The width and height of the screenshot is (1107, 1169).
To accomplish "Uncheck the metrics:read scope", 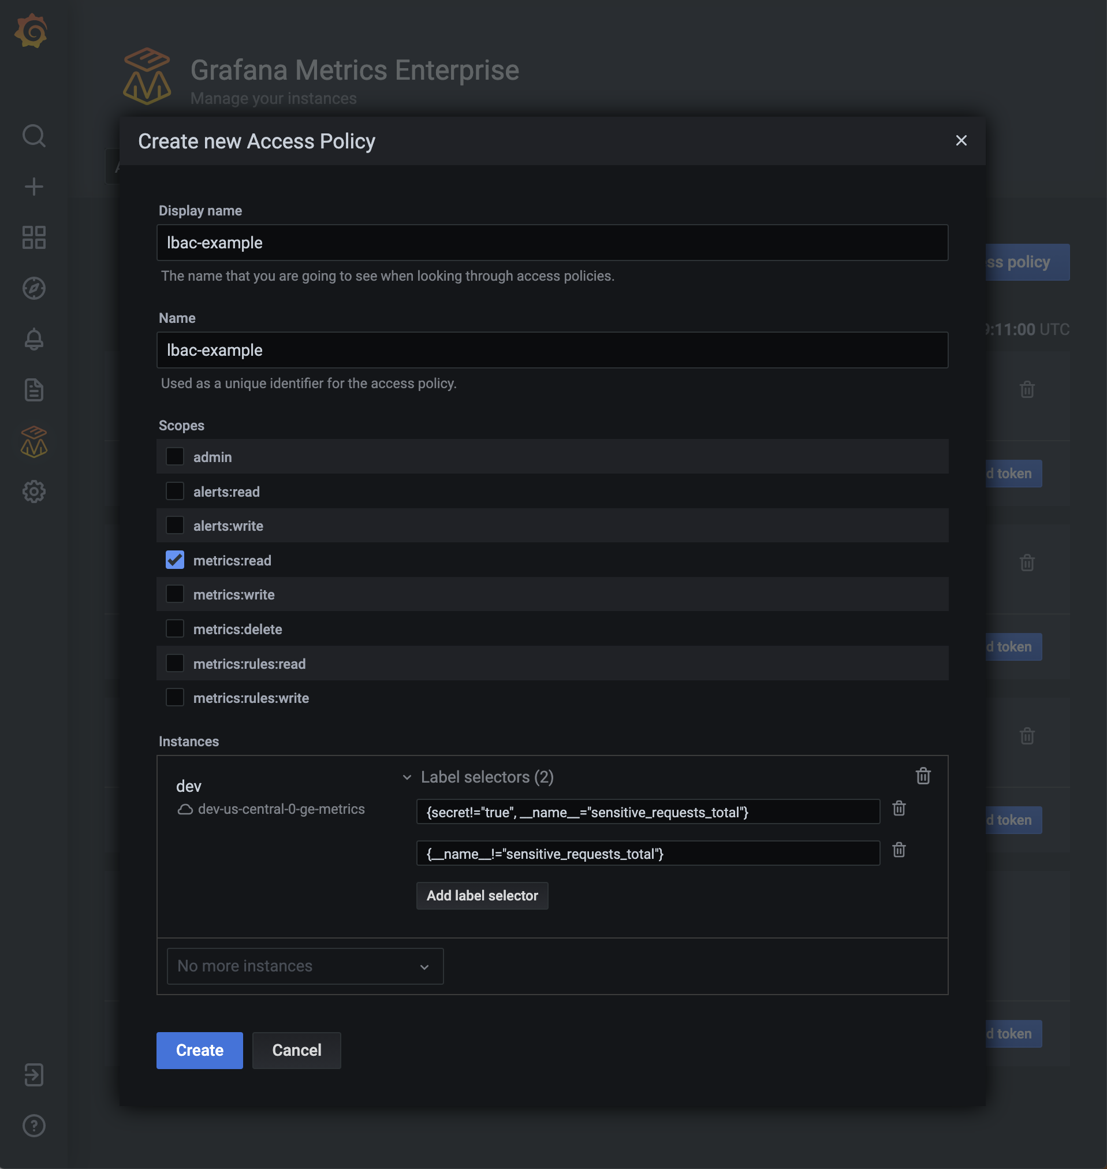I will tap(174, 560).
